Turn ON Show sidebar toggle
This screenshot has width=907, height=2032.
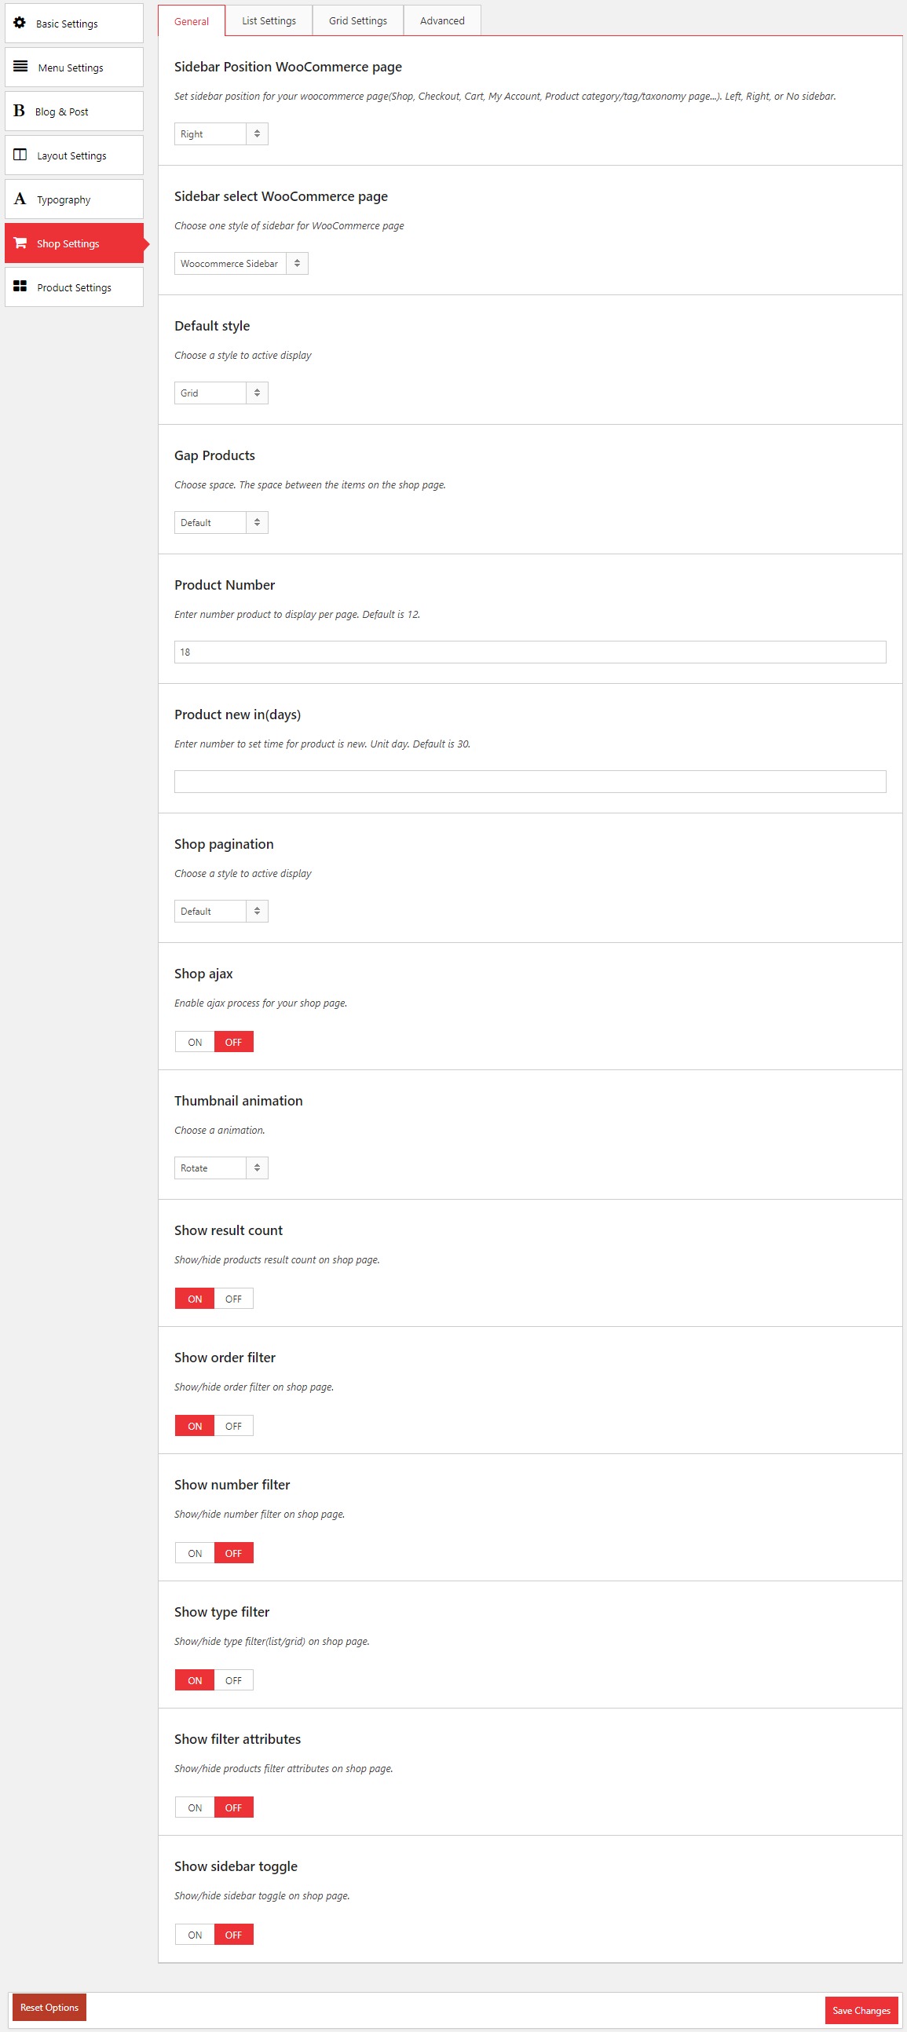(195, 1935)
